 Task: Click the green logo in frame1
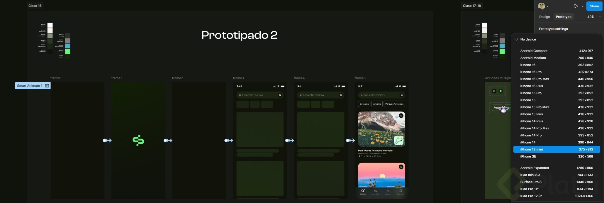pos(138,141)
